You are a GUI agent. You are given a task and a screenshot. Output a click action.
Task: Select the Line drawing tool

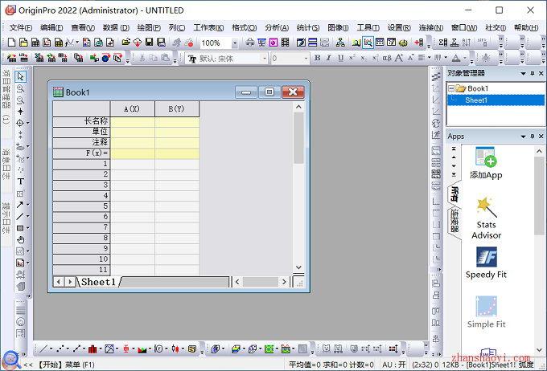coord(20,216)
